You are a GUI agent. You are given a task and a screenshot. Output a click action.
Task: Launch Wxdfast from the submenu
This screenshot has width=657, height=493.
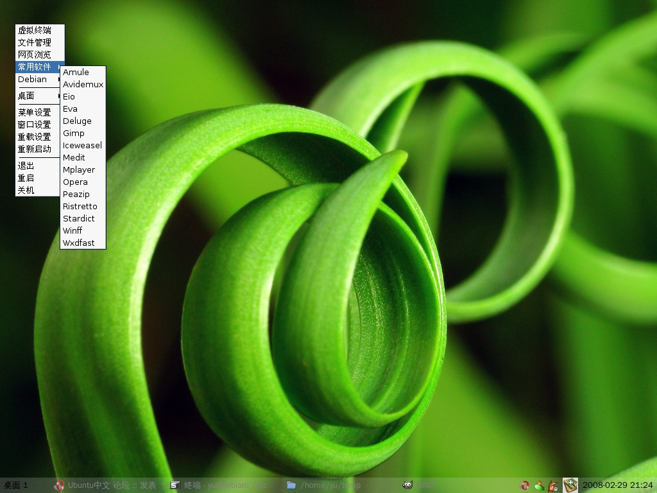point(83,243)
